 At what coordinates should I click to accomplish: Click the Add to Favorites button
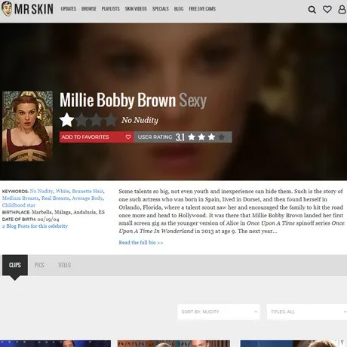pyautogui.click(x=97, y=137)
